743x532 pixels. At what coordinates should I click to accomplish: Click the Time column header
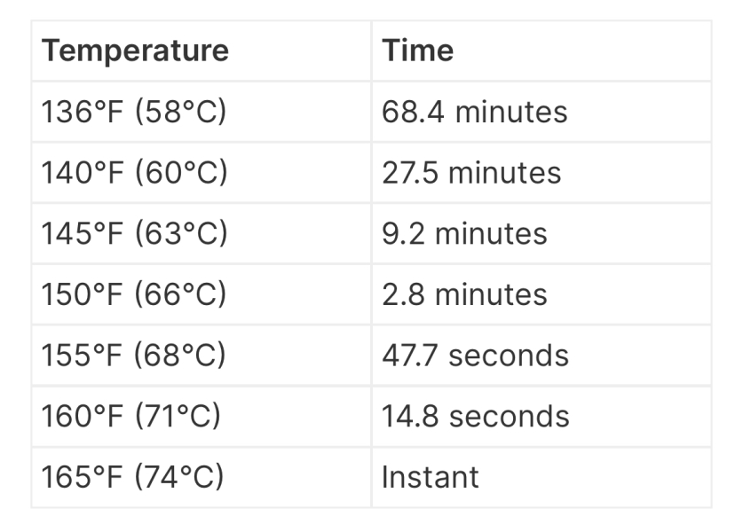[417, 51]
